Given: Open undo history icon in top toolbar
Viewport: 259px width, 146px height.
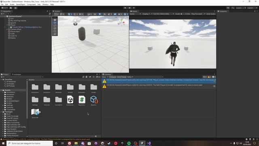Looking at the screenshot, I should click(228, 8).
